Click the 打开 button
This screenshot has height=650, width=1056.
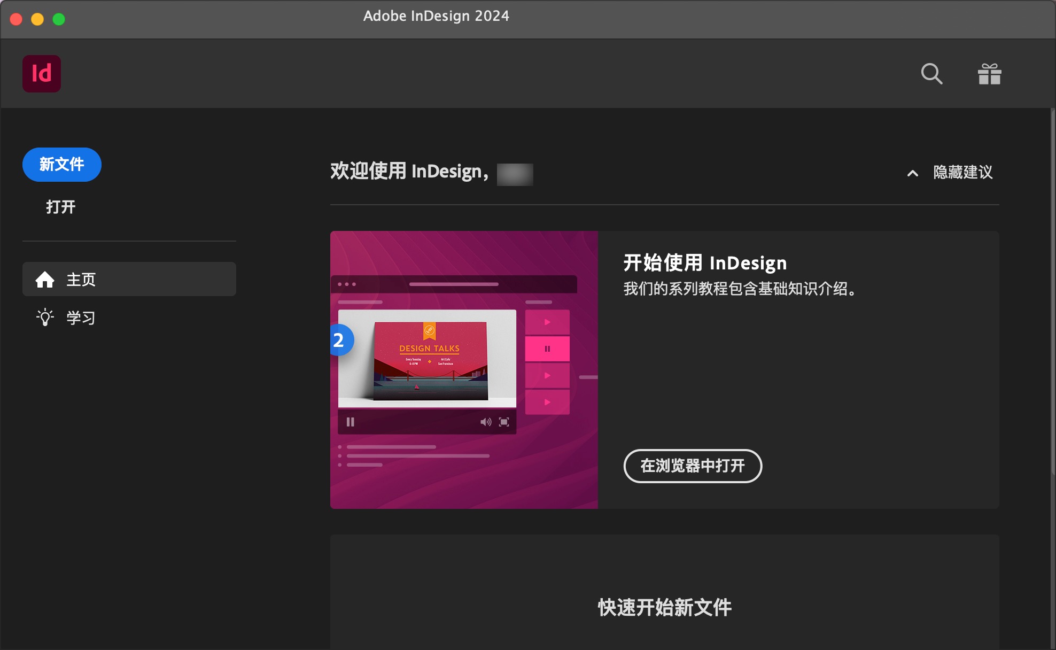pos(61,207)
